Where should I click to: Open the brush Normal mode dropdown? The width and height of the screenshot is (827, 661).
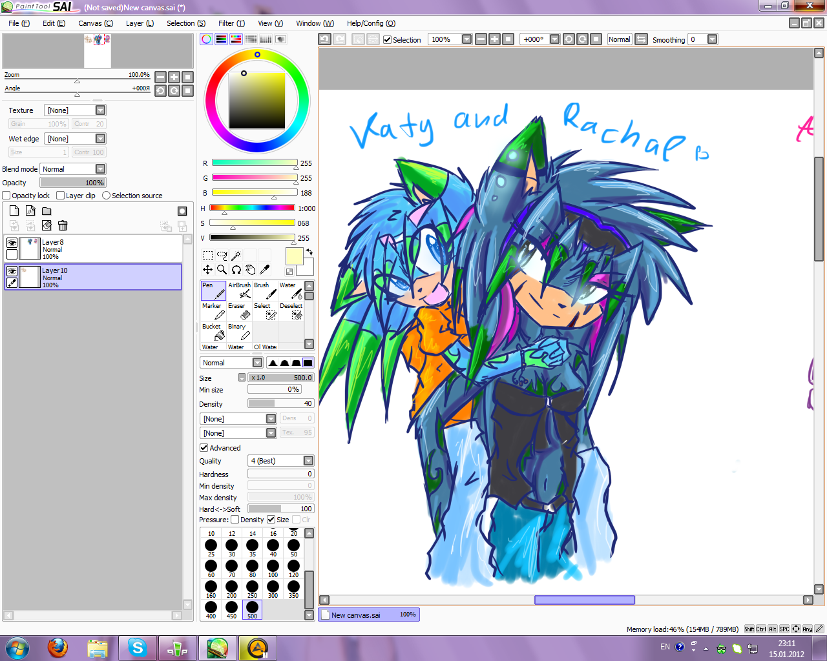257,363
